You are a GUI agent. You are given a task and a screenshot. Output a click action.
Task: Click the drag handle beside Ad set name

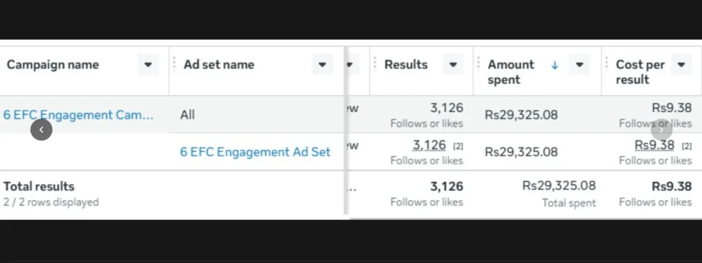(x=174, y=64)
